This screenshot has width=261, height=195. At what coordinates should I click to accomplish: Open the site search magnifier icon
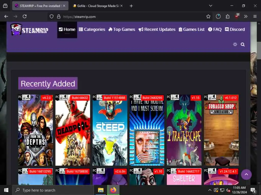click(243, 44)
